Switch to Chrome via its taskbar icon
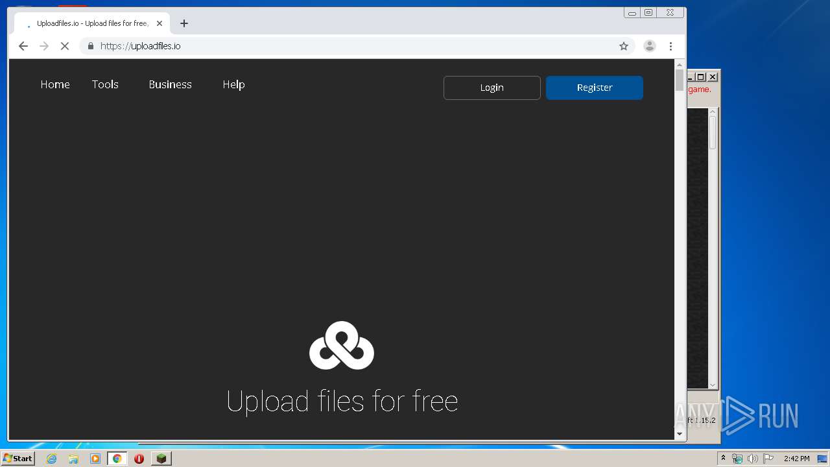This screenshot has width=830, height=467. 117,459
